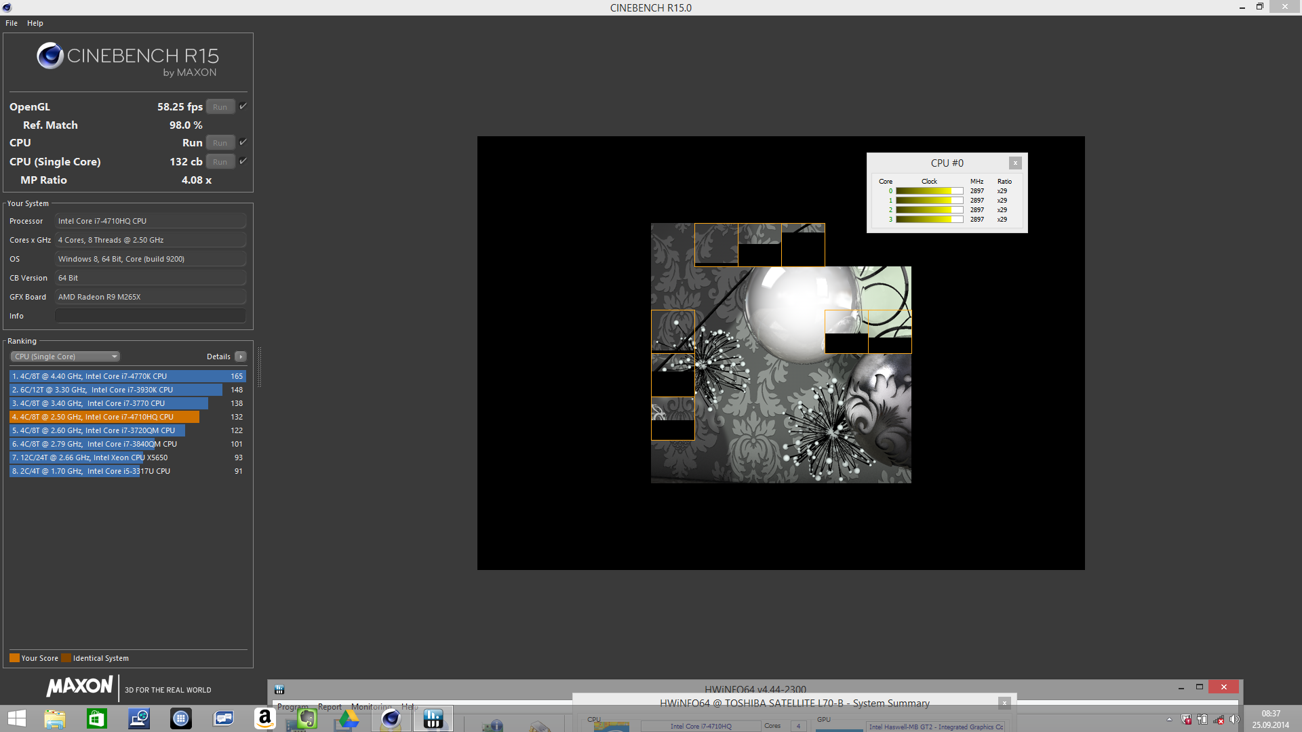Open the File menu
Viewport: 1302px width, 732px height.
(x=12, y=23)
